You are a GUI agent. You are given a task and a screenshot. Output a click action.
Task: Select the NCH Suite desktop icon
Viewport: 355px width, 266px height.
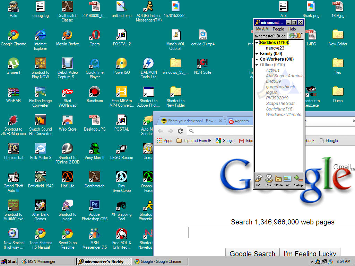[202, 66]
